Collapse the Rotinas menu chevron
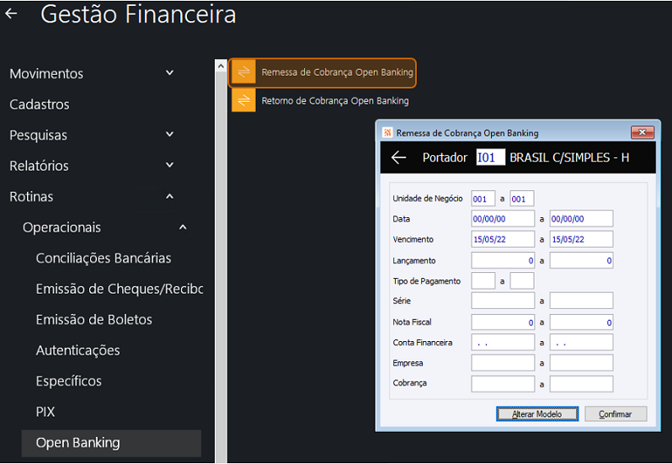The image size is (672, 464). click(x=170, y=196)
